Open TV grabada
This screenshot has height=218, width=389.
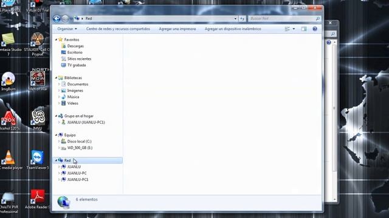77,65
